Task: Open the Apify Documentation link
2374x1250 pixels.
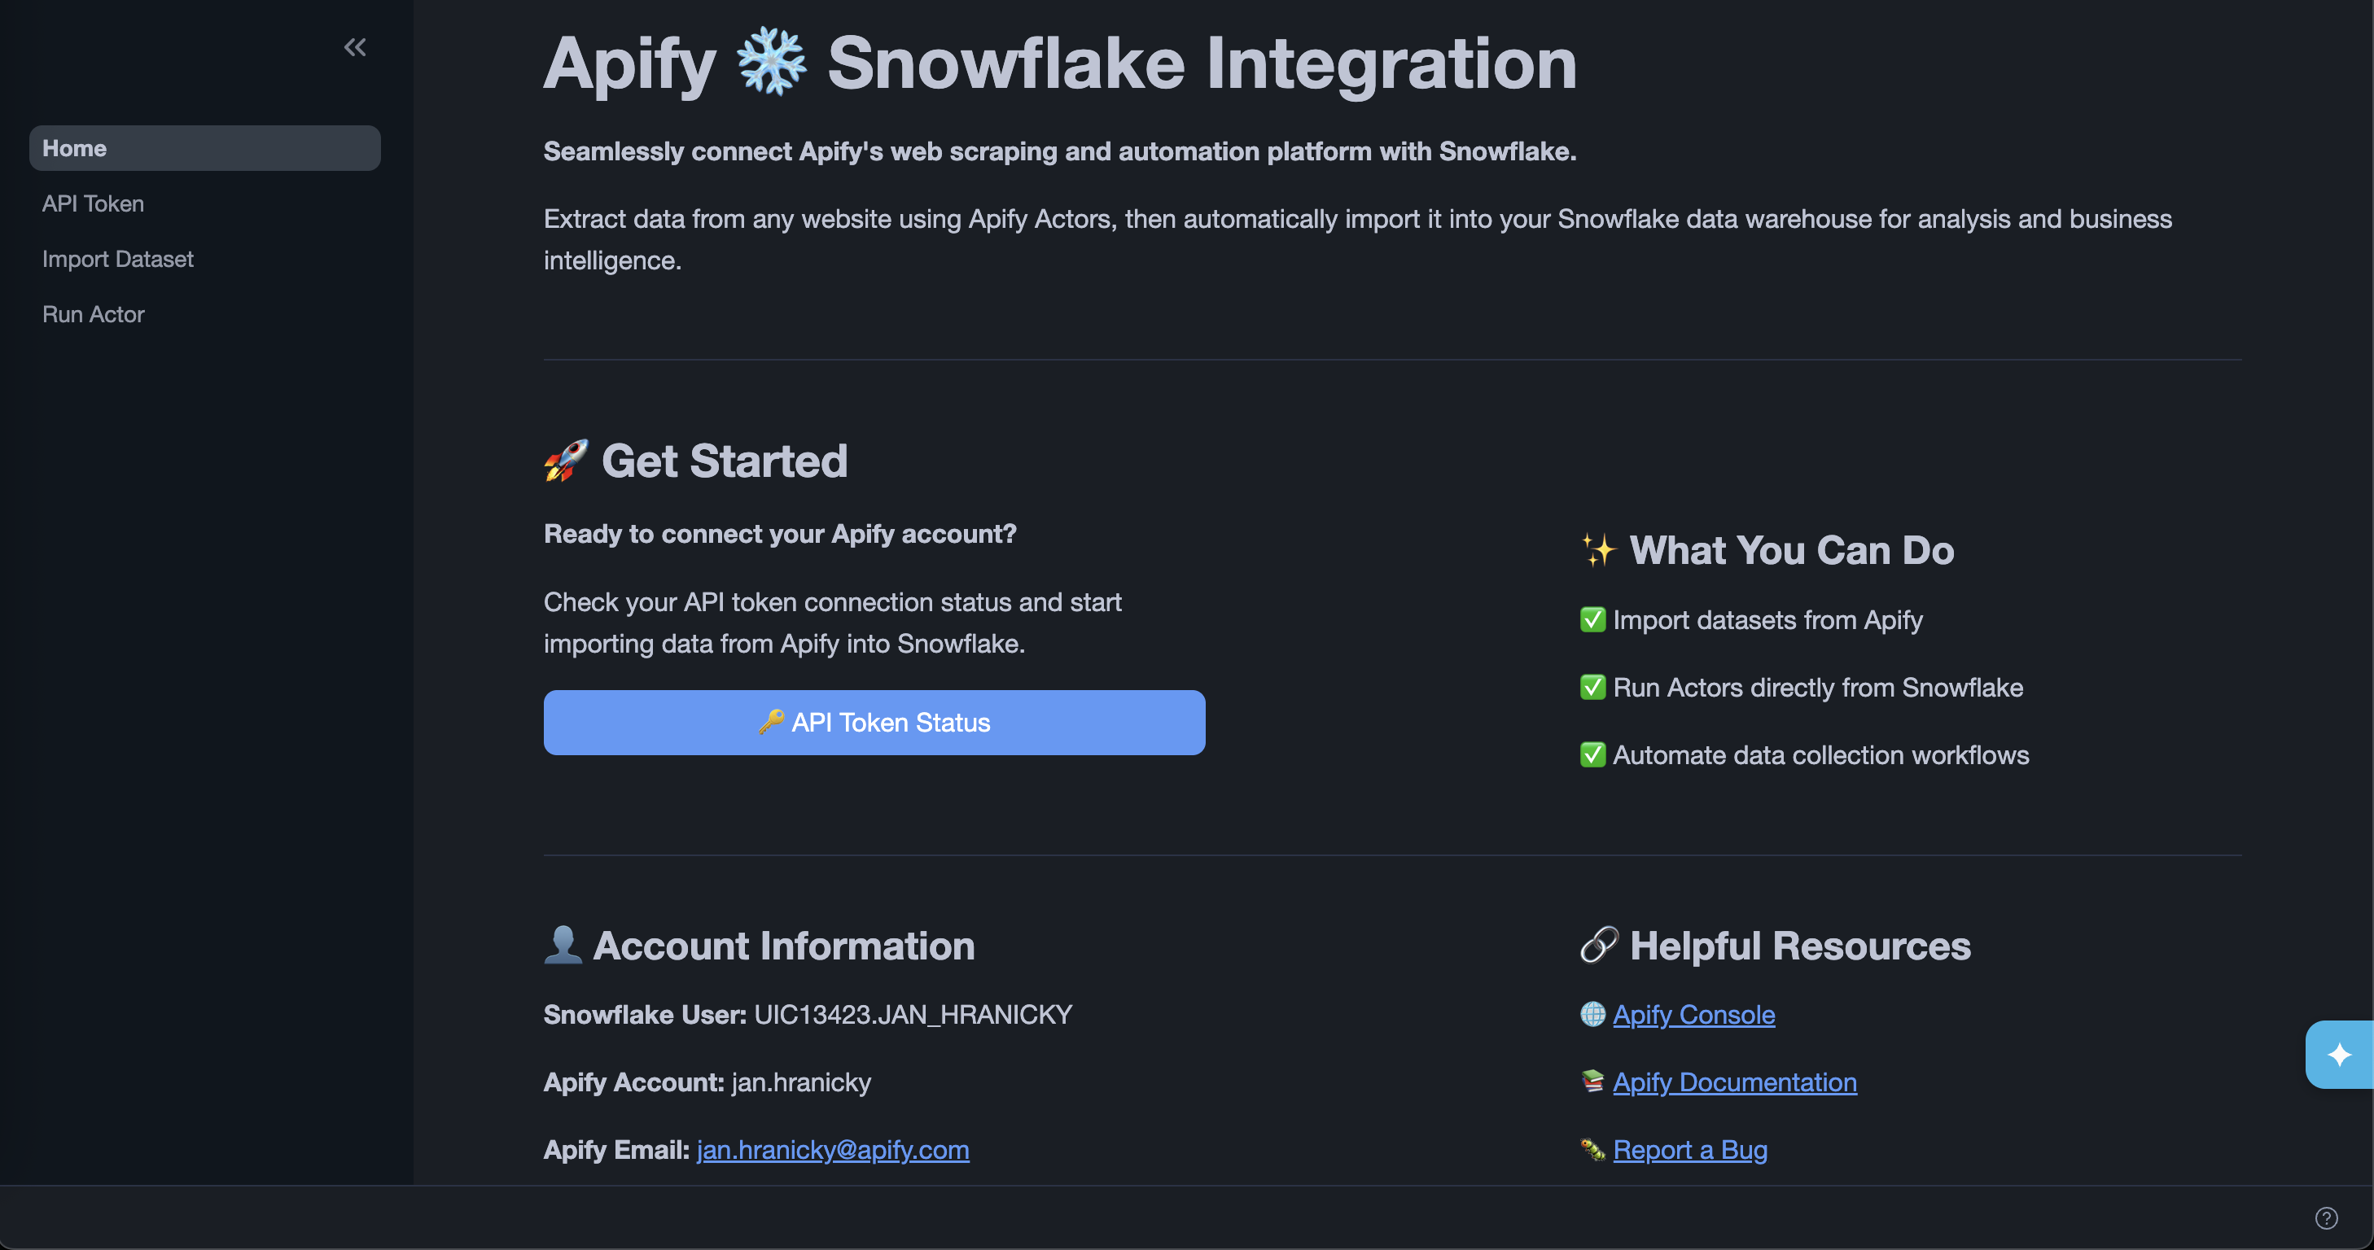Action: (1734, 1082)
